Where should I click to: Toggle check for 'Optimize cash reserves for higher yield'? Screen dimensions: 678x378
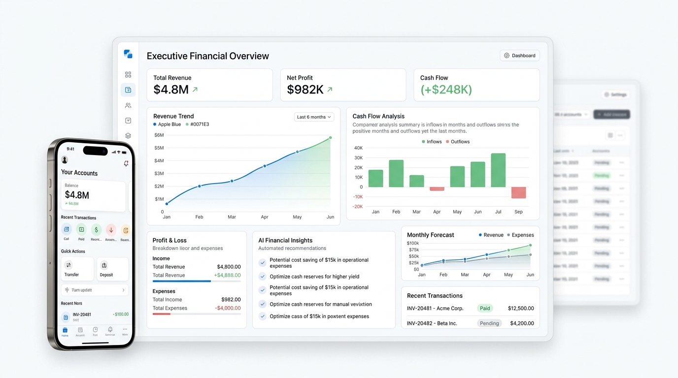263,277
